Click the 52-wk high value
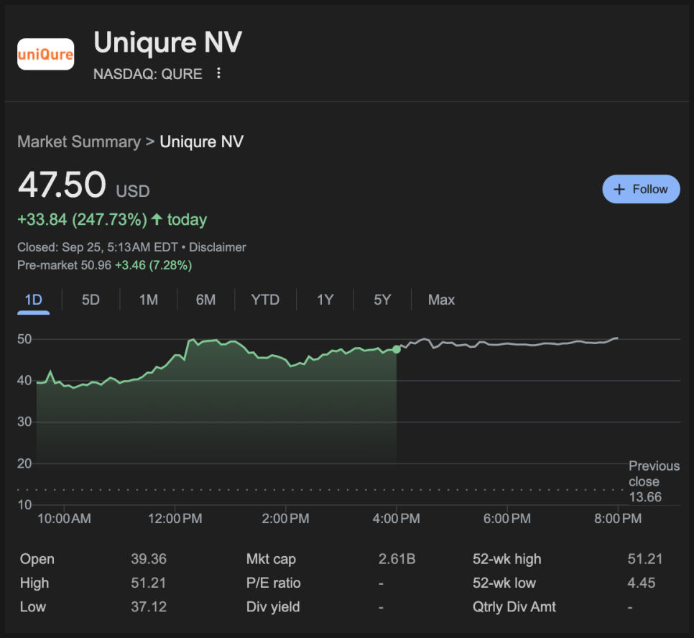 point(645,559)
